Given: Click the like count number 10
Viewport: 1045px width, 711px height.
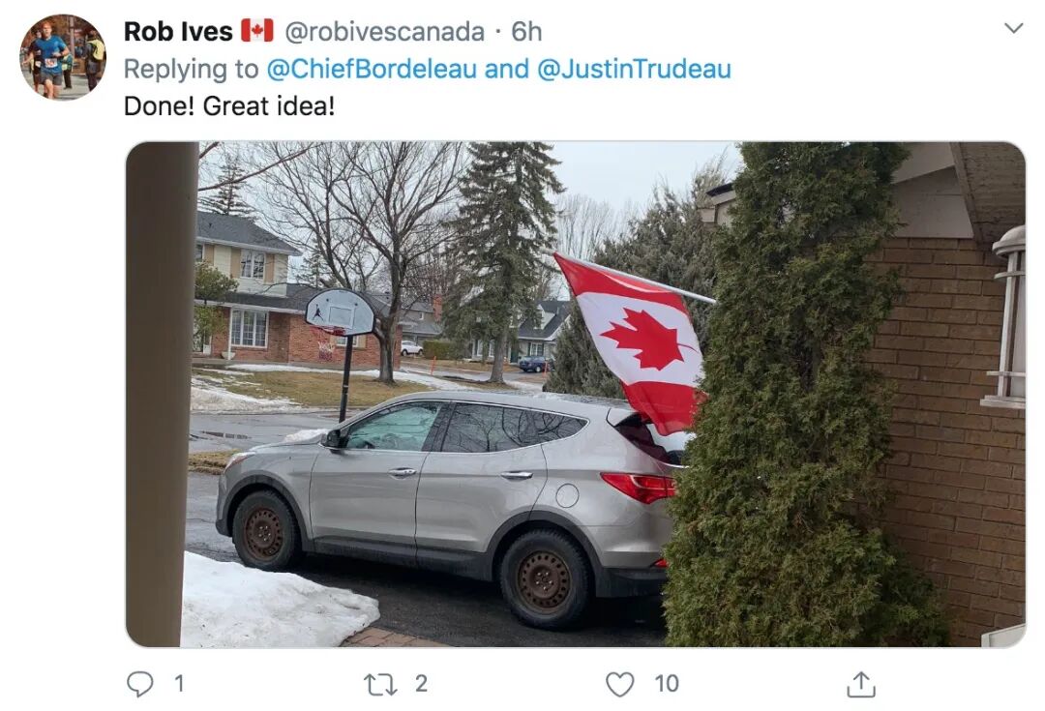Looking at the screenshot, I should pyautogui.click(x=667, y=684).
